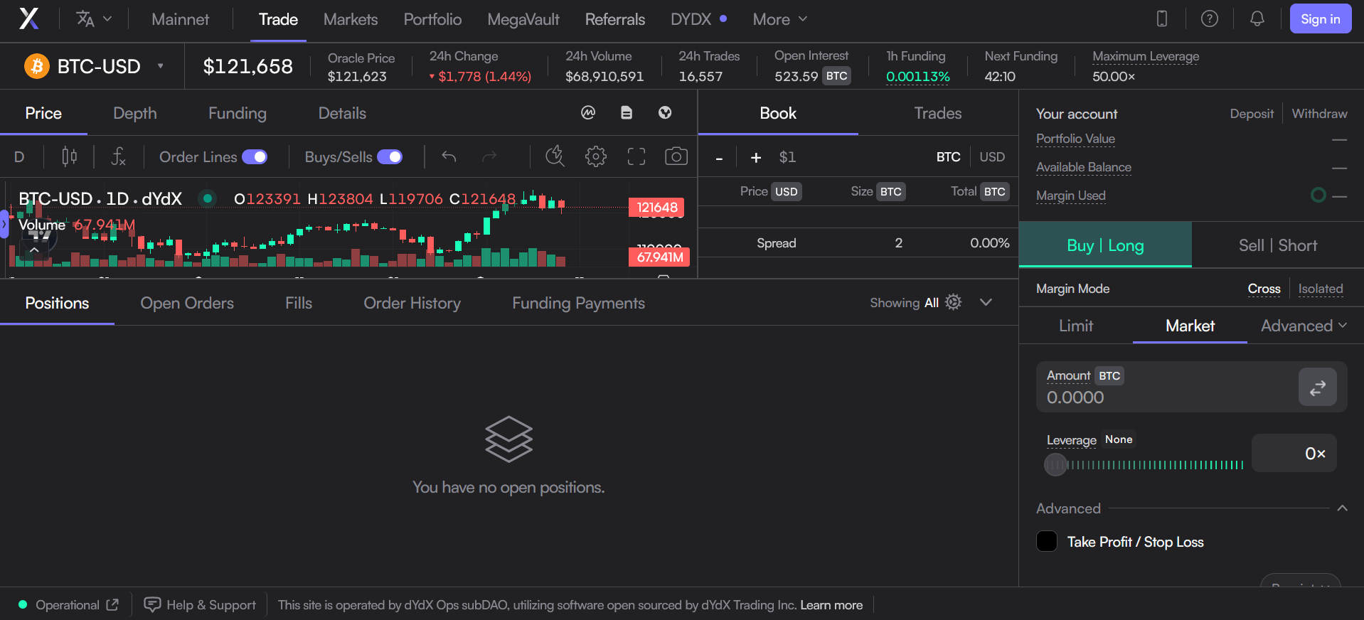Toggle Order Lines switch off

pyautogui.click(x=255, y=157)
